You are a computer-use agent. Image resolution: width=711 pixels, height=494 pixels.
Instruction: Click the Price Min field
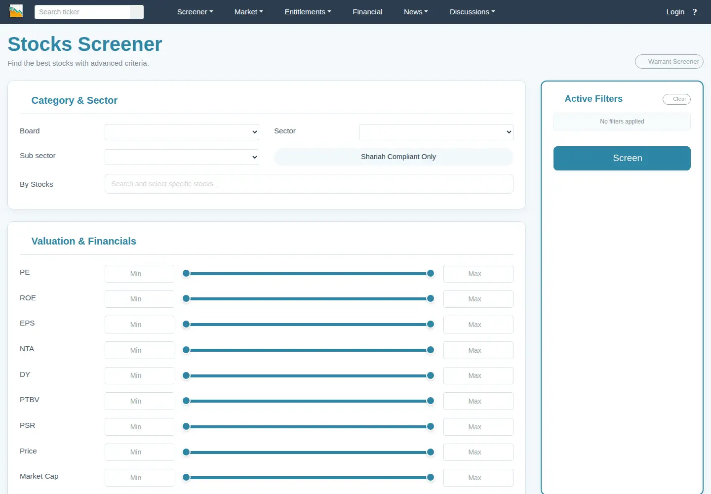[x=139, y=452]
